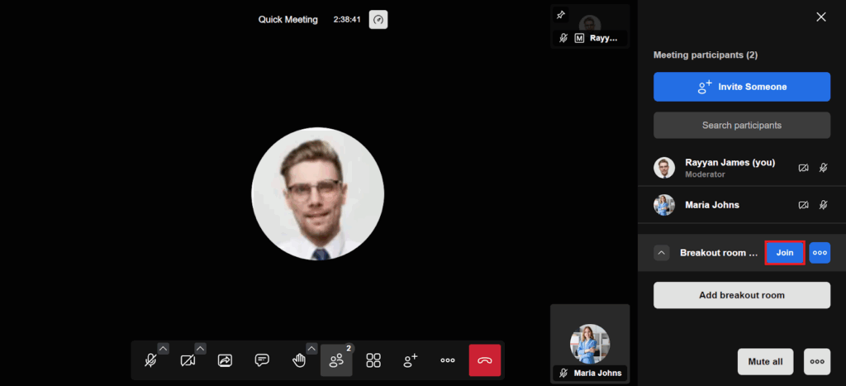Raise your hand in the meeting

(x=299, y=360)
